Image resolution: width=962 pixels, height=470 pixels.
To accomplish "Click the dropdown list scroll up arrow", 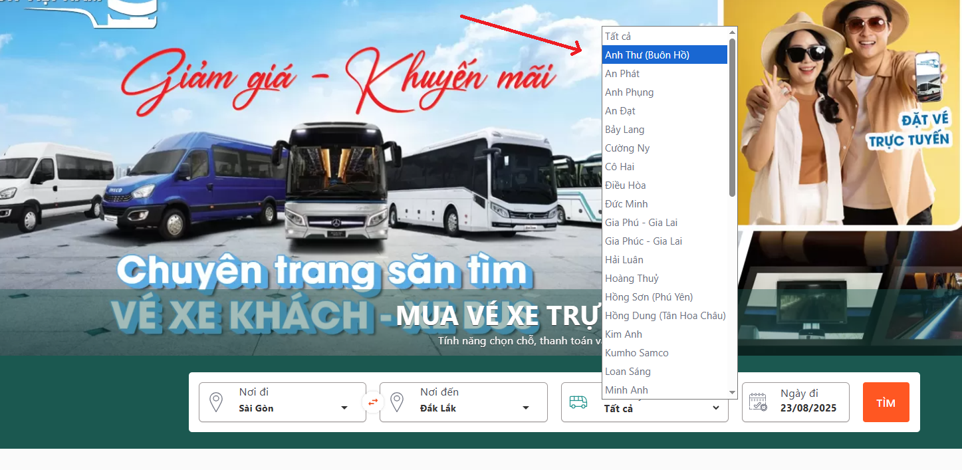I will click(732, 32).
